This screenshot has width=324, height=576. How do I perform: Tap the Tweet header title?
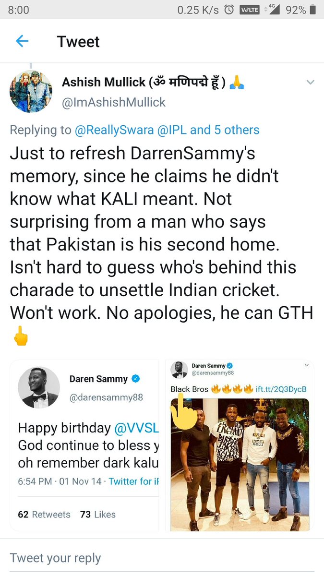point(78,42)
